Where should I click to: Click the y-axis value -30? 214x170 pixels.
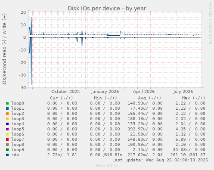tap(22, 75)
